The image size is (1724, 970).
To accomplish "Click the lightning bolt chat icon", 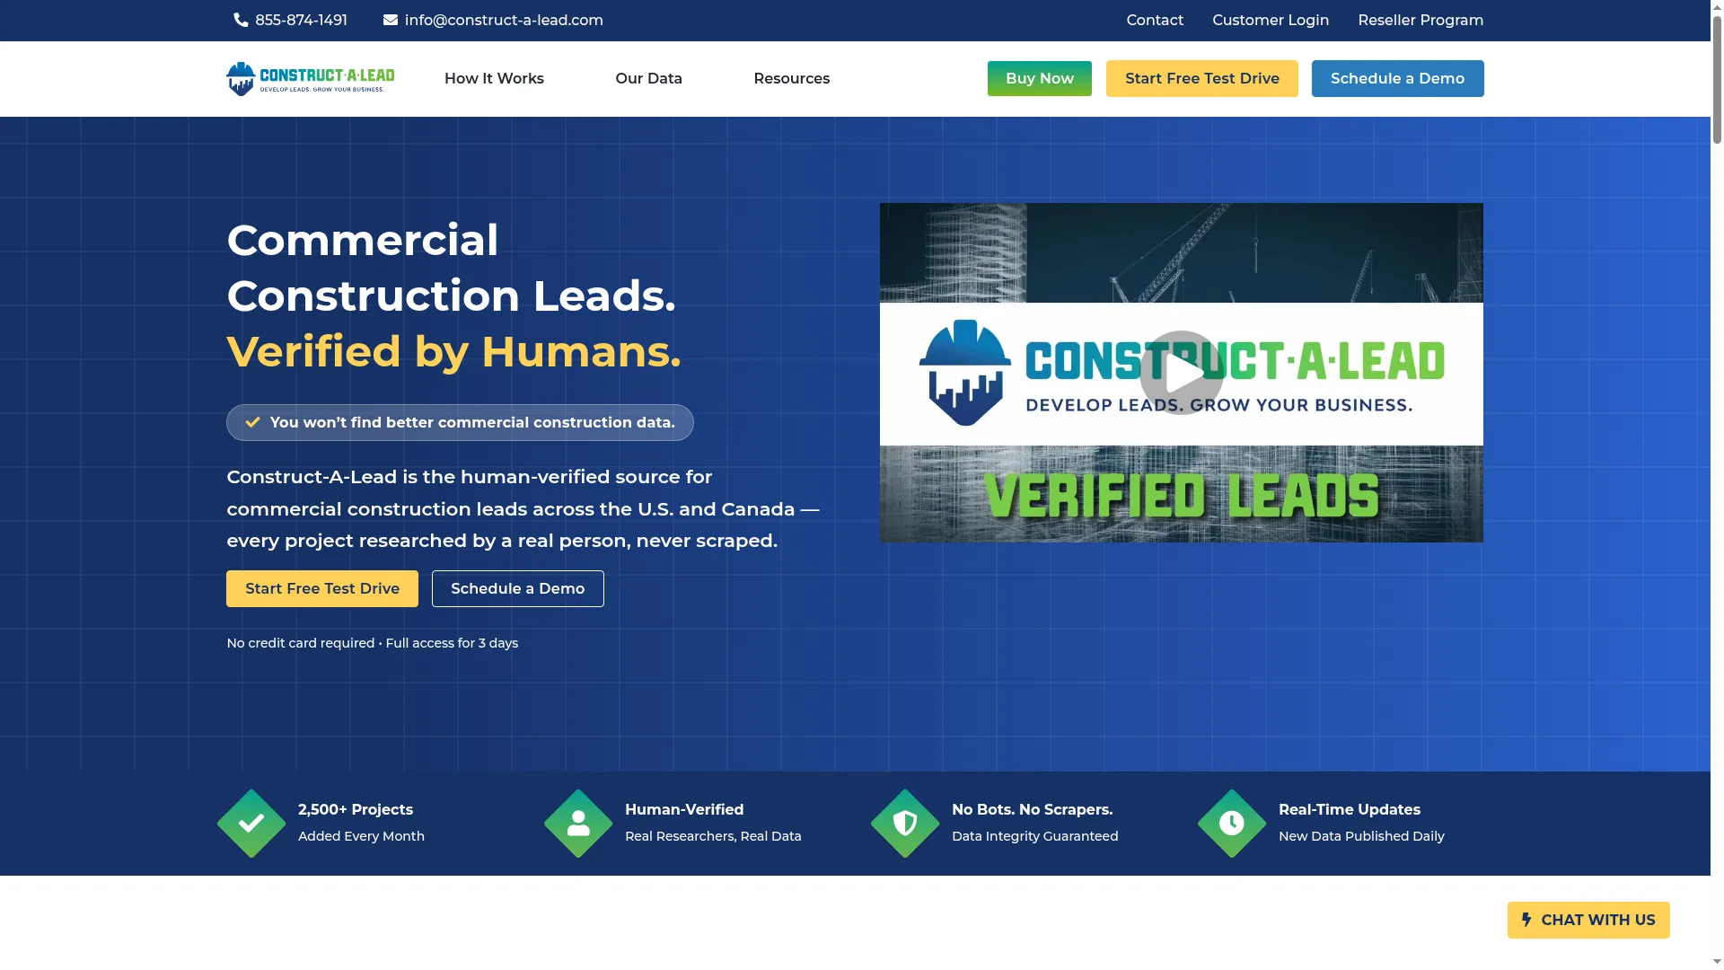I will point(1526,920).
